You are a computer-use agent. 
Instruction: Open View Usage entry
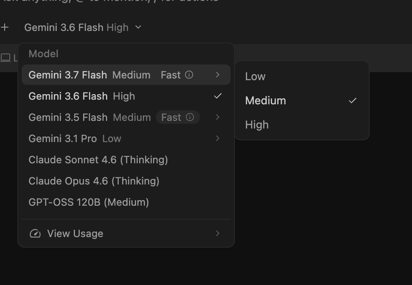[x=126, y=233]
